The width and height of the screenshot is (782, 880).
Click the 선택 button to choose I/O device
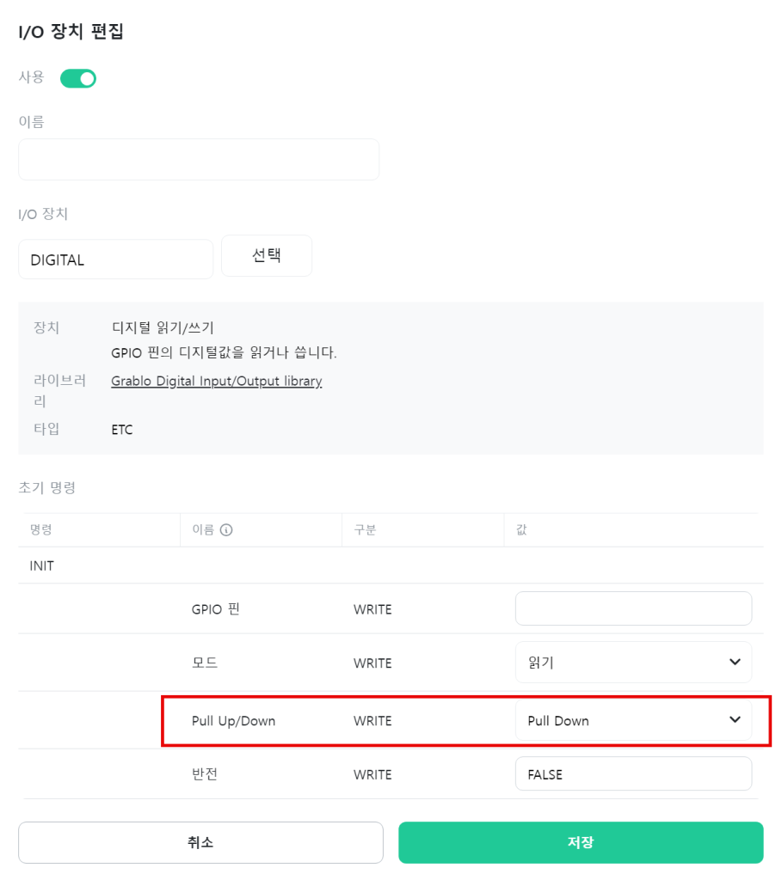267,255
